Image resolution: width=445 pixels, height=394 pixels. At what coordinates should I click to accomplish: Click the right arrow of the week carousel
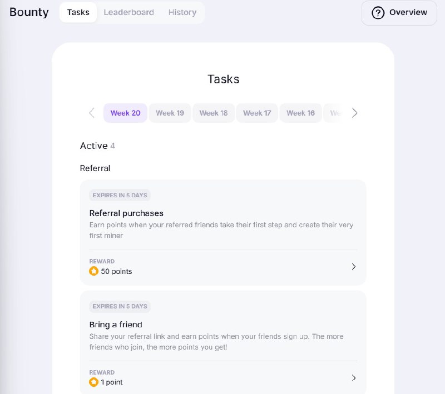354,113
